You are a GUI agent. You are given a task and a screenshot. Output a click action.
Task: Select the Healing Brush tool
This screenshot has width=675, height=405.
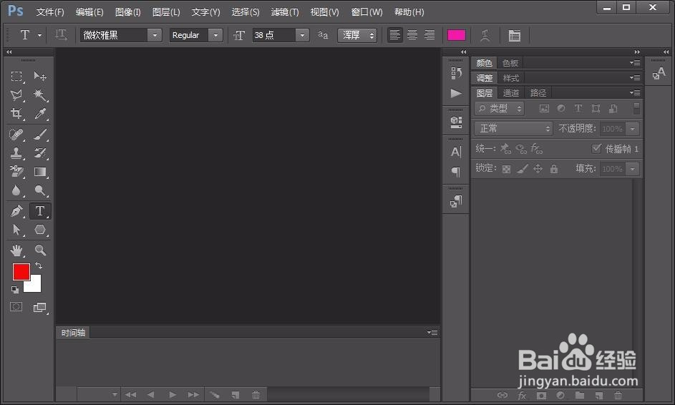tap(16, 135)
